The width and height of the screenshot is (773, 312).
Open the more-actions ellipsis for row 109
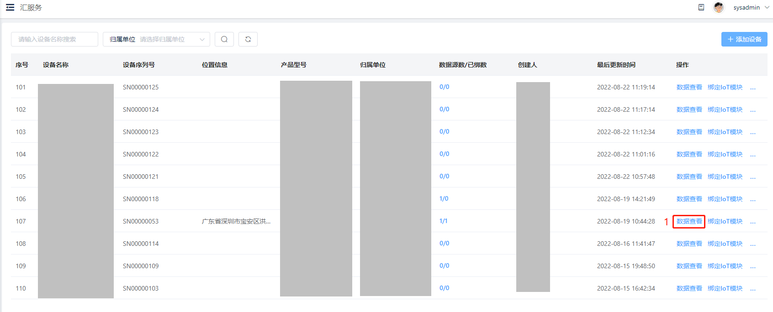(x=753, y=267)
